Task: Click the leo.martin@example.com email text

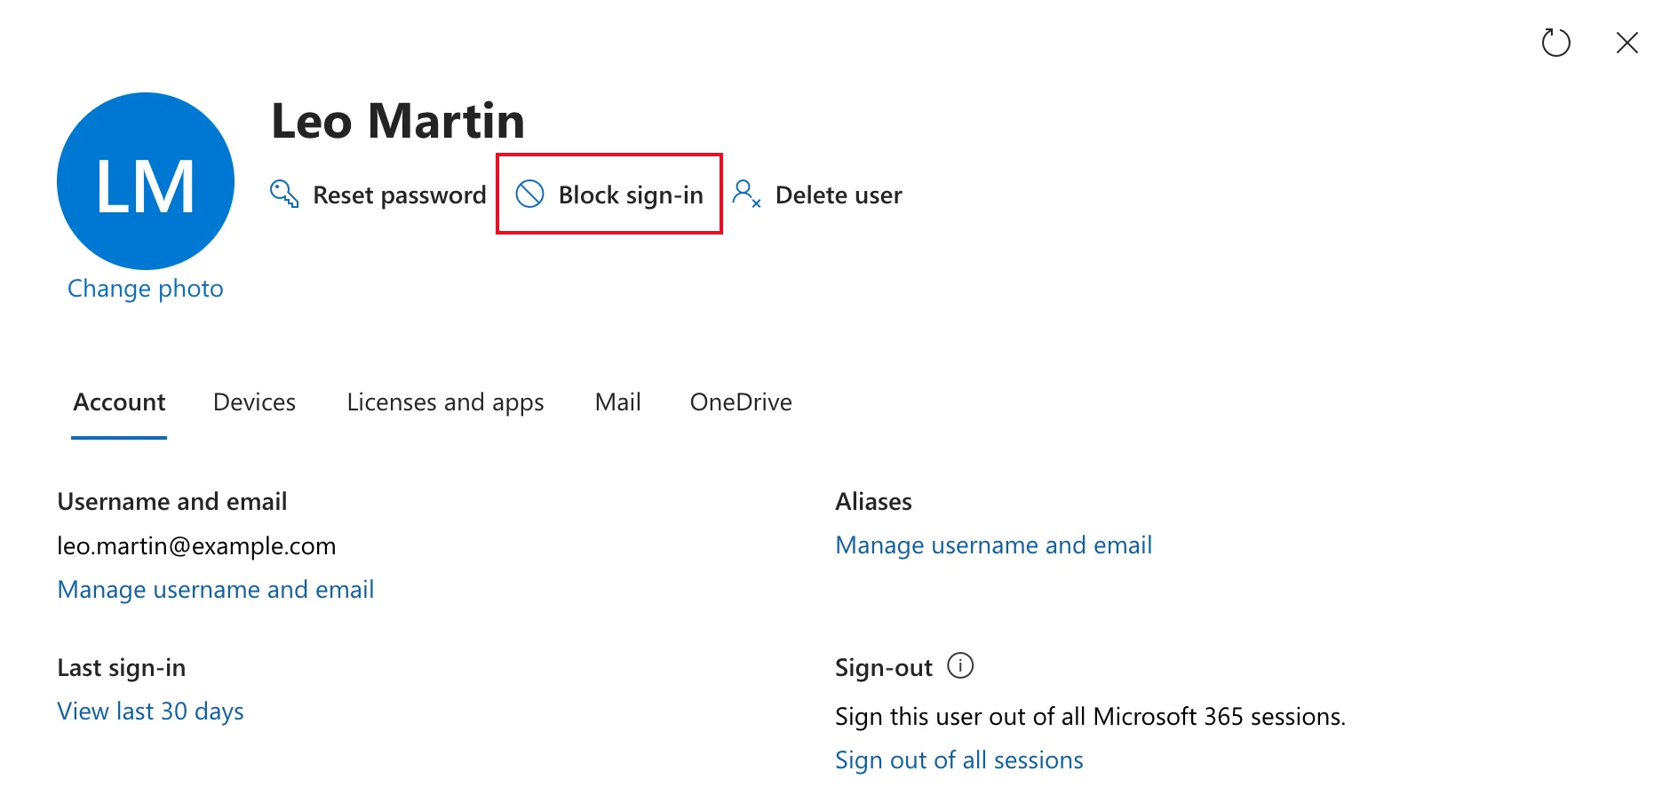Action: tap(196, 545)
